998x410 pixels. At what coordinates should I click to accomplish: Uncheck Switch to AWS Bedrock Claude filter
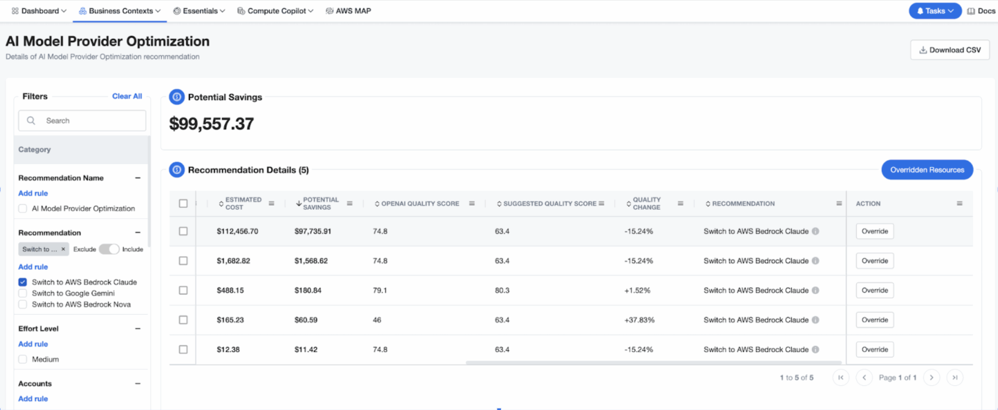coord(23,282)
